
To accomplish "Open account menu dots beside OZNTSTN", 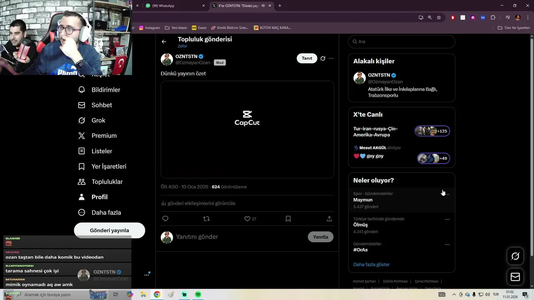I will (x=147, y=275).
